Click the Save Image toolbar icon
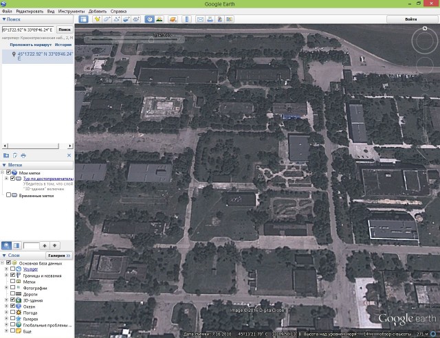This screenshot has height=338, width=440. click(220, 19)
